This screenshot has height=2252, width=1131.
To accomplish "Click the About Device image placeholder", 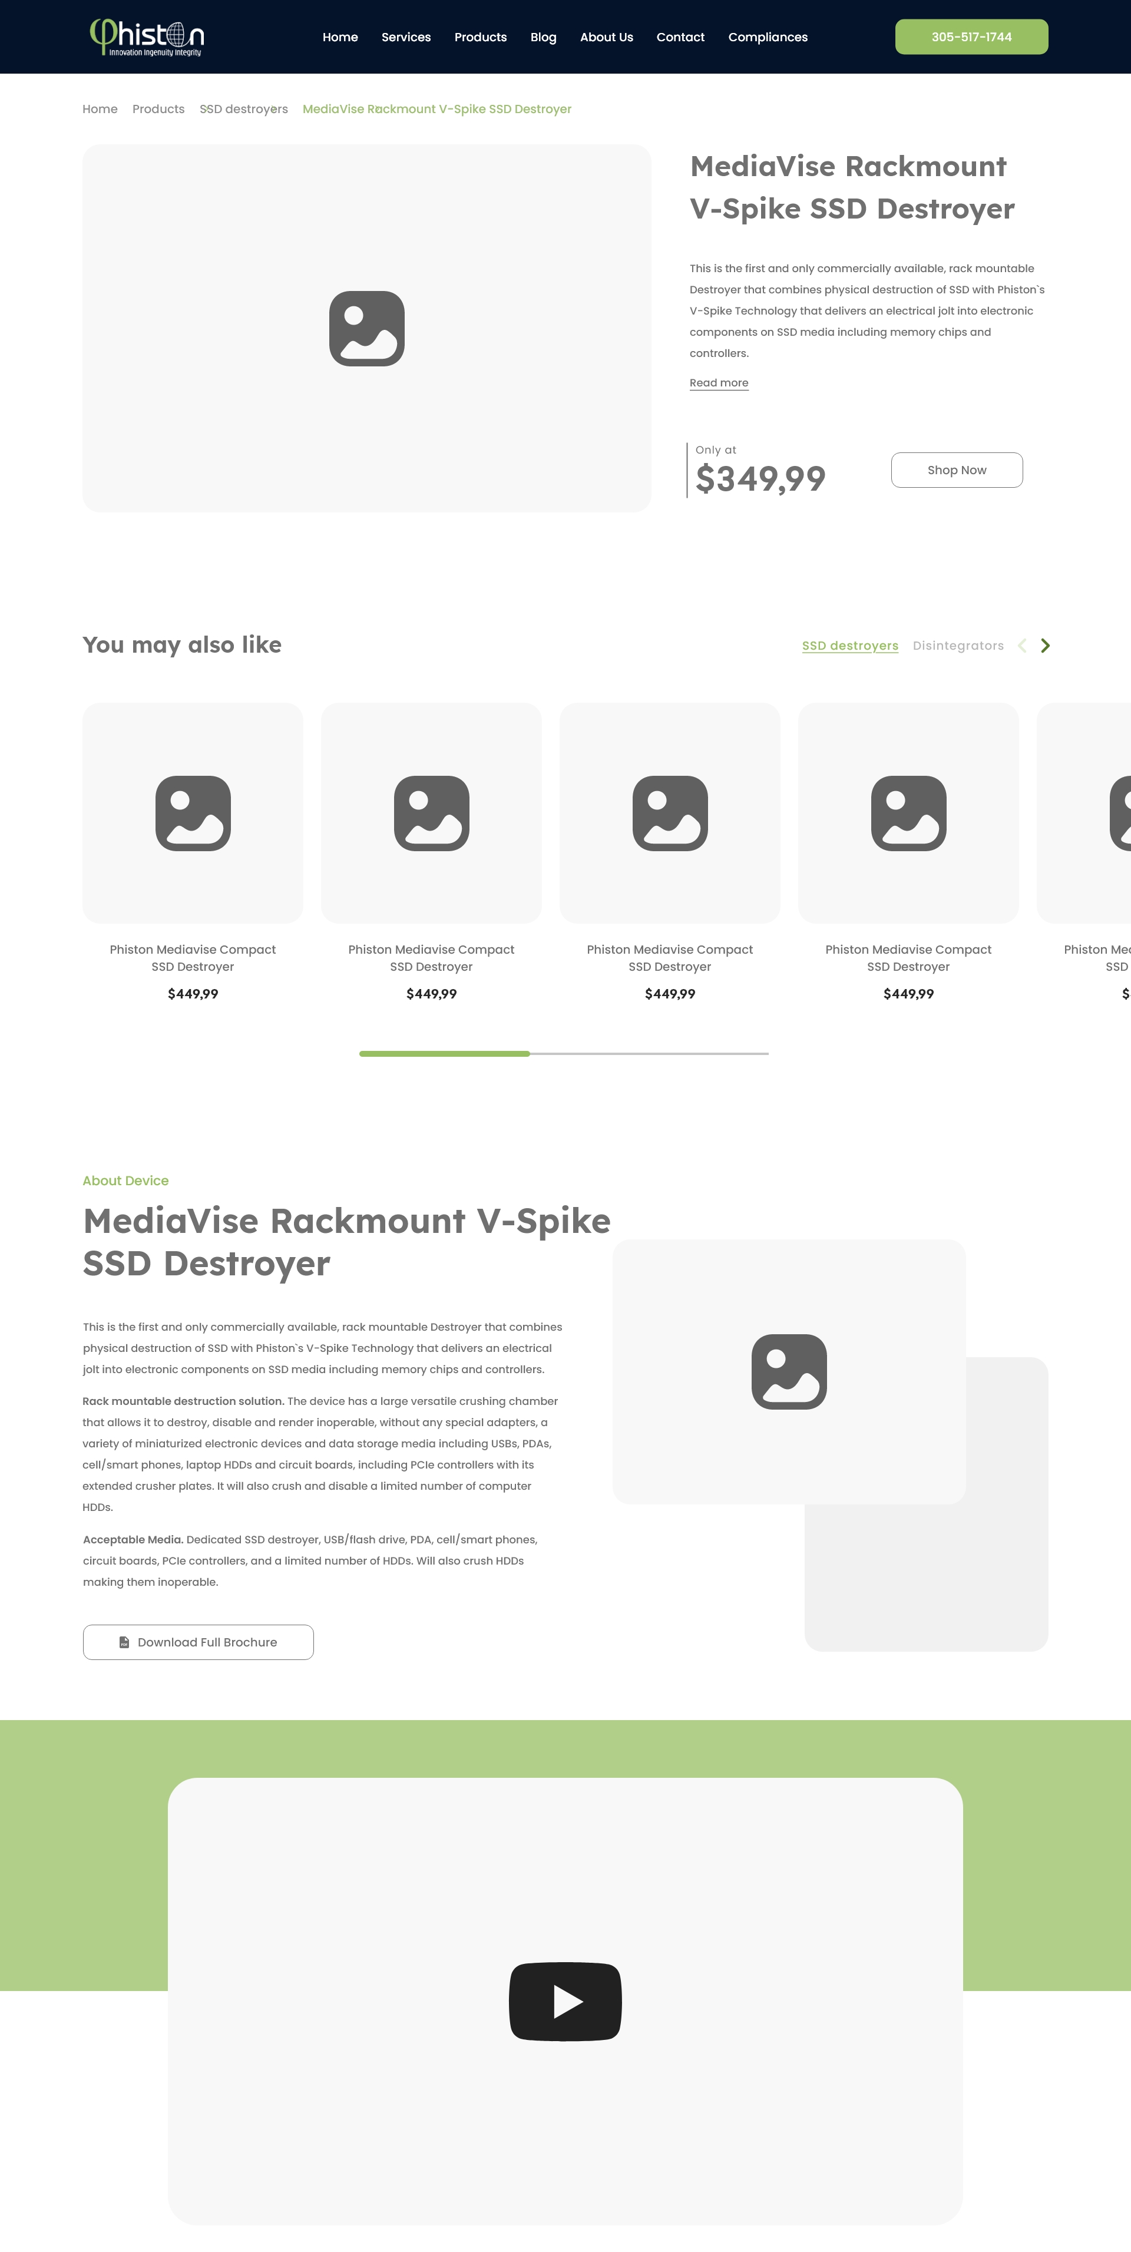I will [x=789, y=1372].
